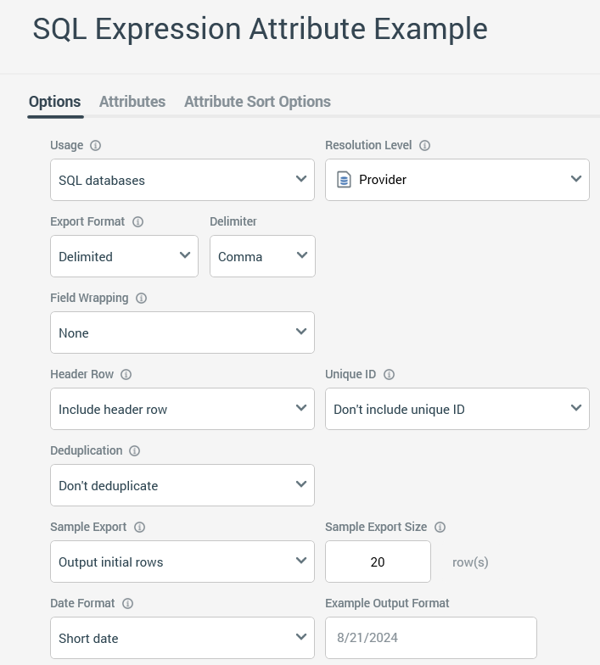
Task: Click the info icon next to Usage
Action: pyautogui.click(x=96, y=145)
